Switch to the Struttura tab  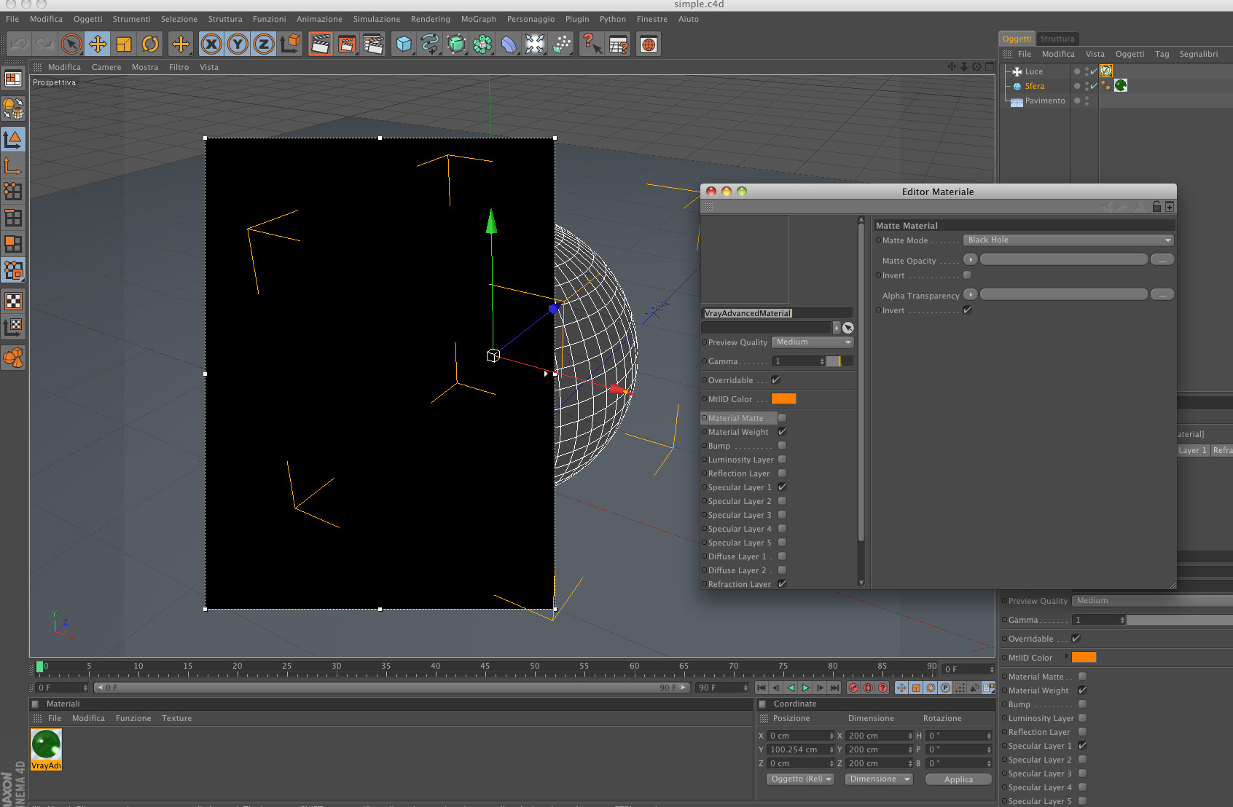(1057, 39)
